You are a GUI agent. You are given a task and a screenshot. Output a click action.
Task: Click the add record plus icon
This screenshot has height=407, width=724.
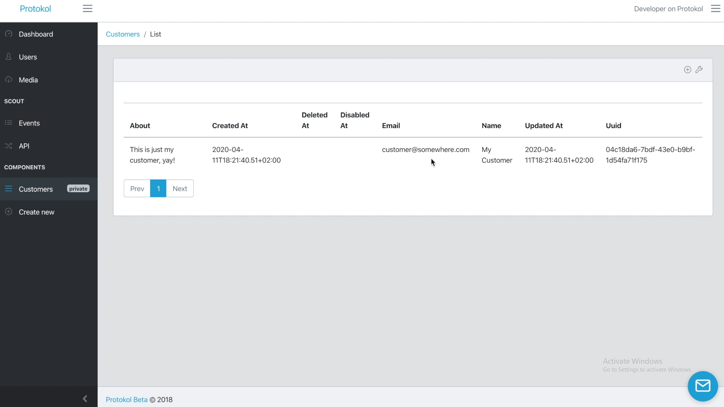point(687,70)
